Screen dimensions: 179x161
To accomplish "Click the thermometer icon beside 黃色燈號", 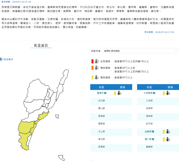I will 97,77.
